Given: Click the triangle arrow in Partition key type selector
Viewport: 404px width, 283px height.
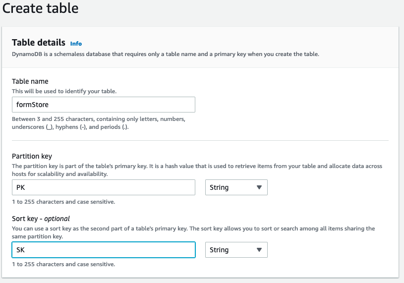Looking at the screenshot, I should 259,188.
